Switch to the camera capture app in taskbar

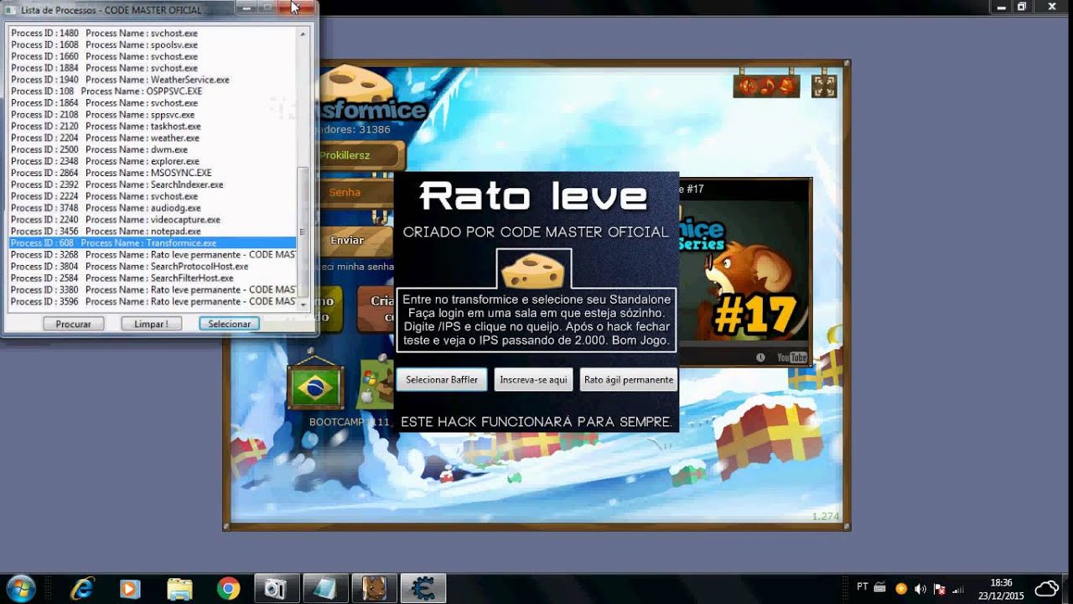pyautogui.click(x=275, y=589)
